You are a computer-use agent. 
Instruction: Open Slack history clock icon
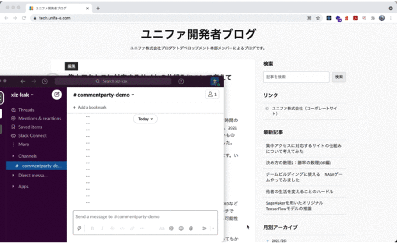tap(45, 81)
